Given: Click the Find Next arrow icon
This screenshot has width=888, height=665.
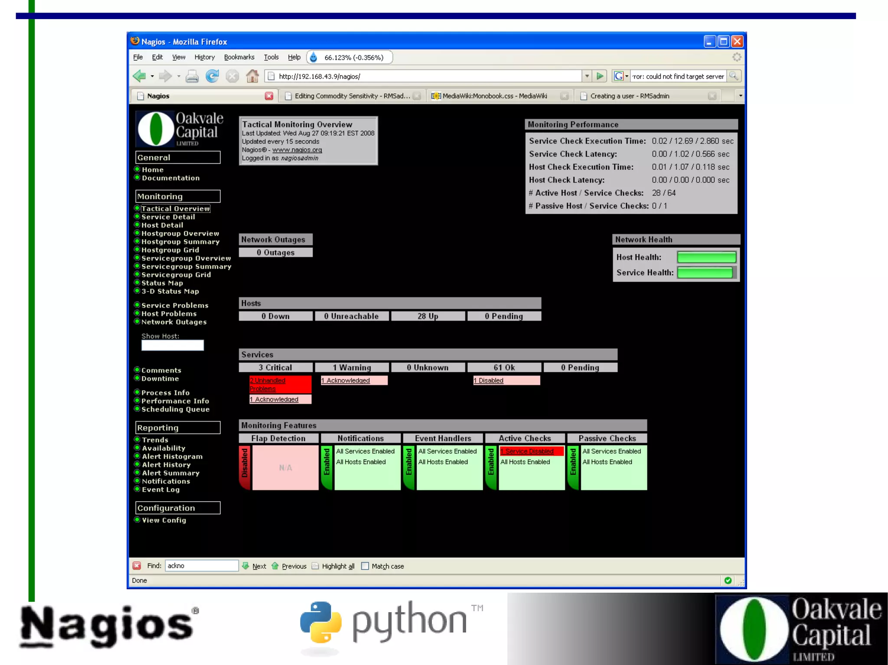Looking at the screenshot, I should (246, 566).
